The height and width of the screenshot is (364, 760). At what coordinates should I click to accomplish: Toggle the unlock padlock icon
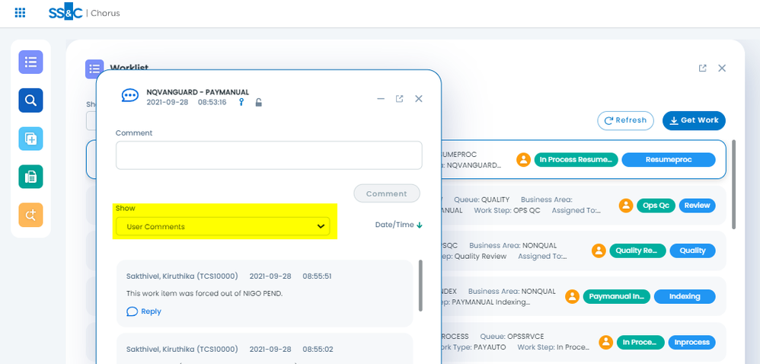259,102
